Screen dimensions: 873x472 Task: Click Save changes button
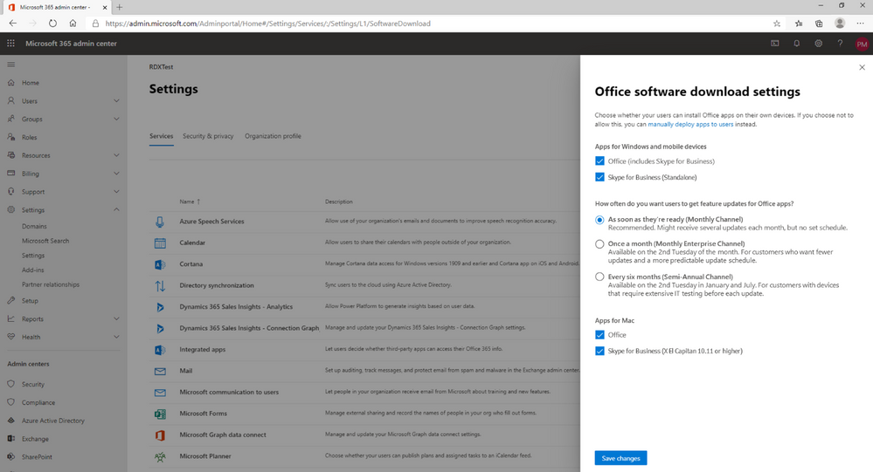point(620,458)
